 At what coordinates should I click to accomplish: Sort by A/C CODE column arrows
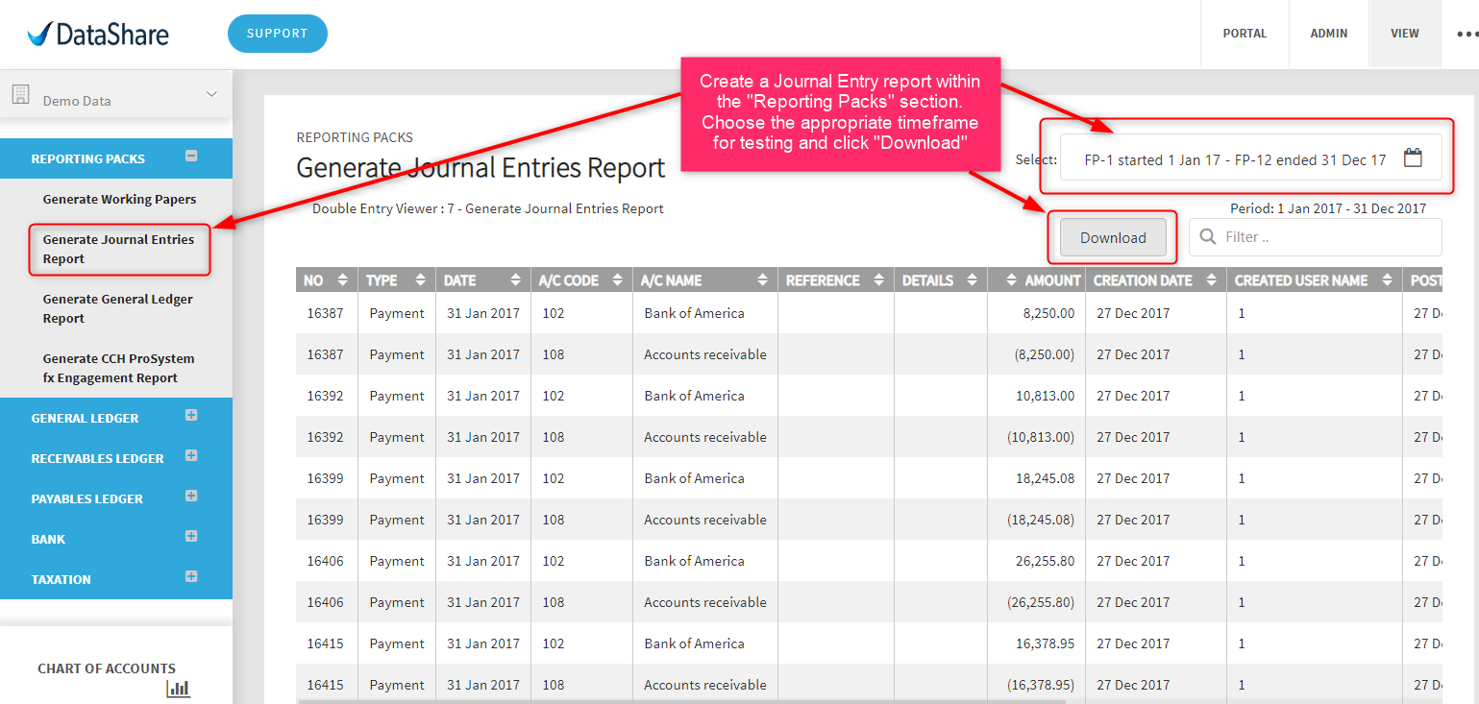point(618,280)
